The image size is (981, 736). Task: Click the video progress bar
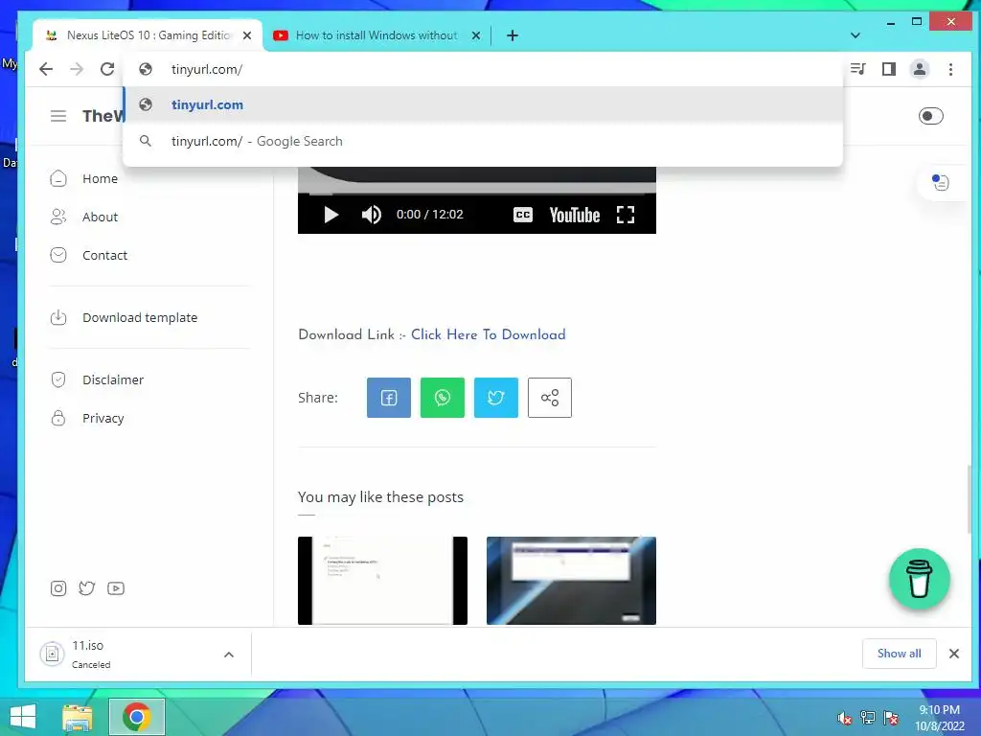(x=477, y=194)
